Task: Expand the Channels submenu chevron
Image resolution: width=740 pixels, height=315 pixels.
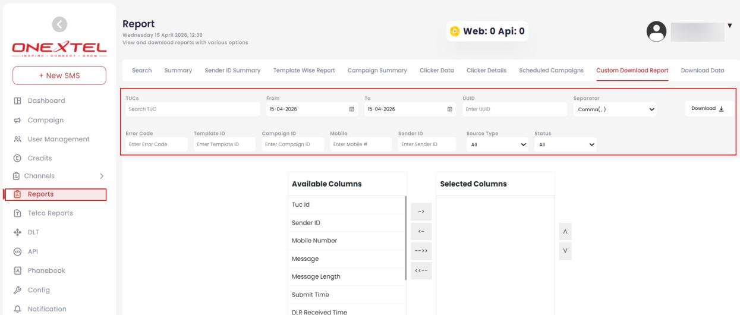Action: 102,176
